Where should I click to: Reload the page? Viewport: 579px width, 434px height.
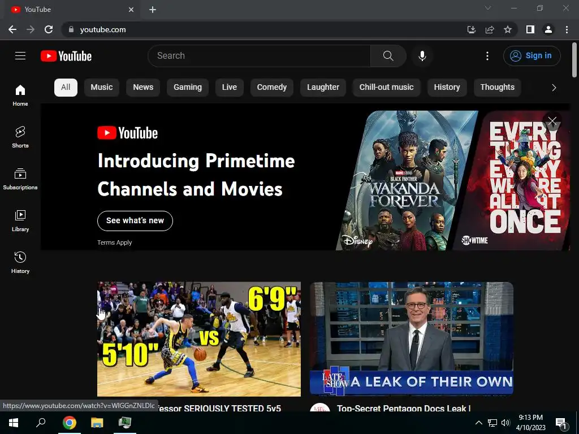point(49,29)
